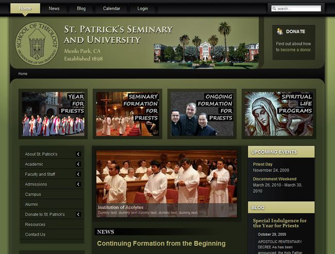The height and width of the screenshot is (254, 335).
Task: Click the School of Theology seal logo
Action: point(37,43)
